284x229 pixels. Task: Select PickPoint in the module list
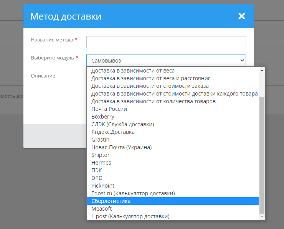[103, 186]
